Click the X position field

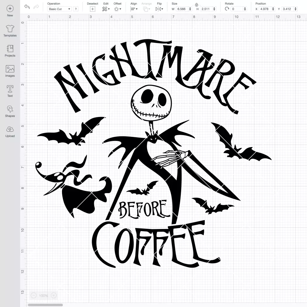tap(265, 9)
